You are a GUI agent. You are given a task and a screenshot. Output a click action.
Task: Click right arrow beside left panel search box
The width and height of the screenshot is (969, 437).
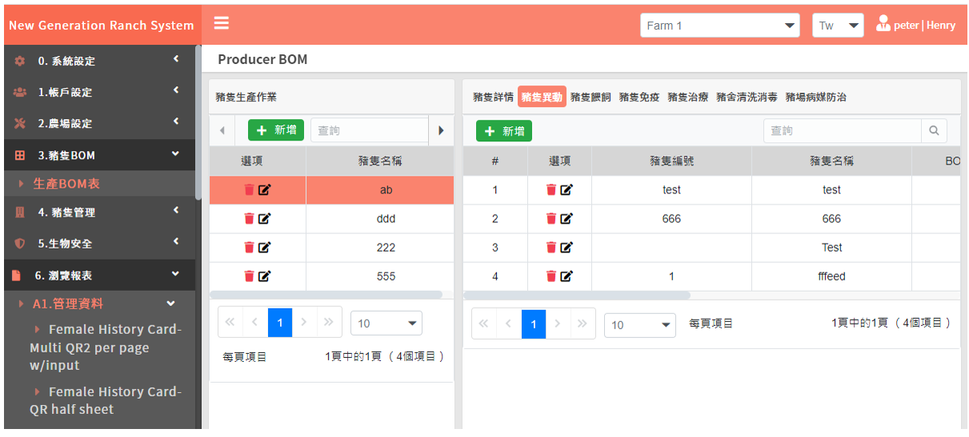pos(441,130)
